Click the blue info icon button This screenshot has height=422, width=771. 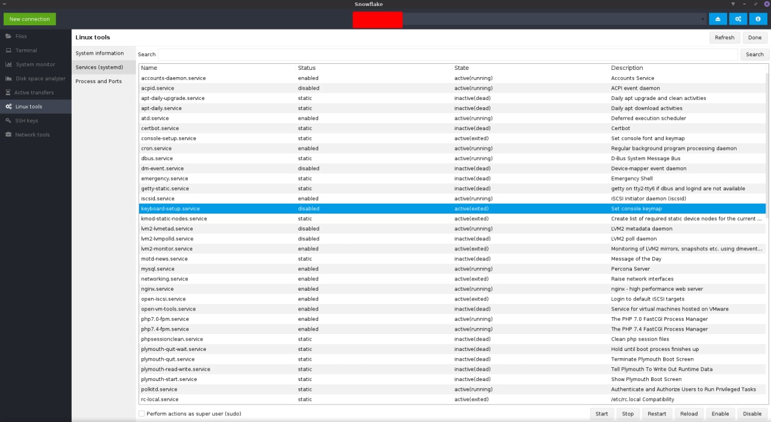pos(758,19)
